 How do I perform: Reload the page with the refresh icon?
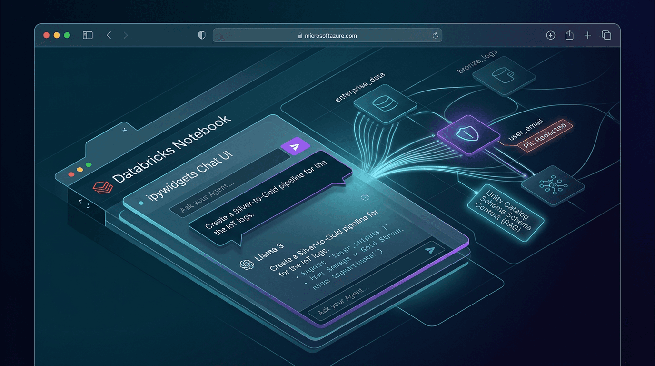435,35
